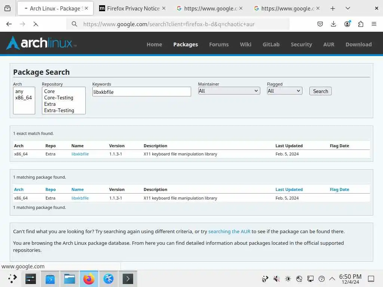Screen dimensions: 383x287
Task: Open Forums in Arch navigation
Action: [x=219, y=44]
